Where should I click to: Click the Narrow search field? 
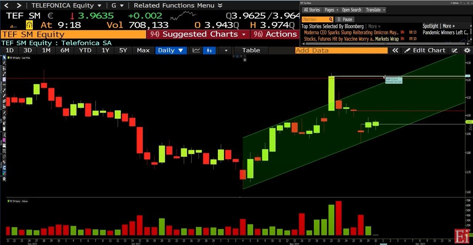coord(318,19)
